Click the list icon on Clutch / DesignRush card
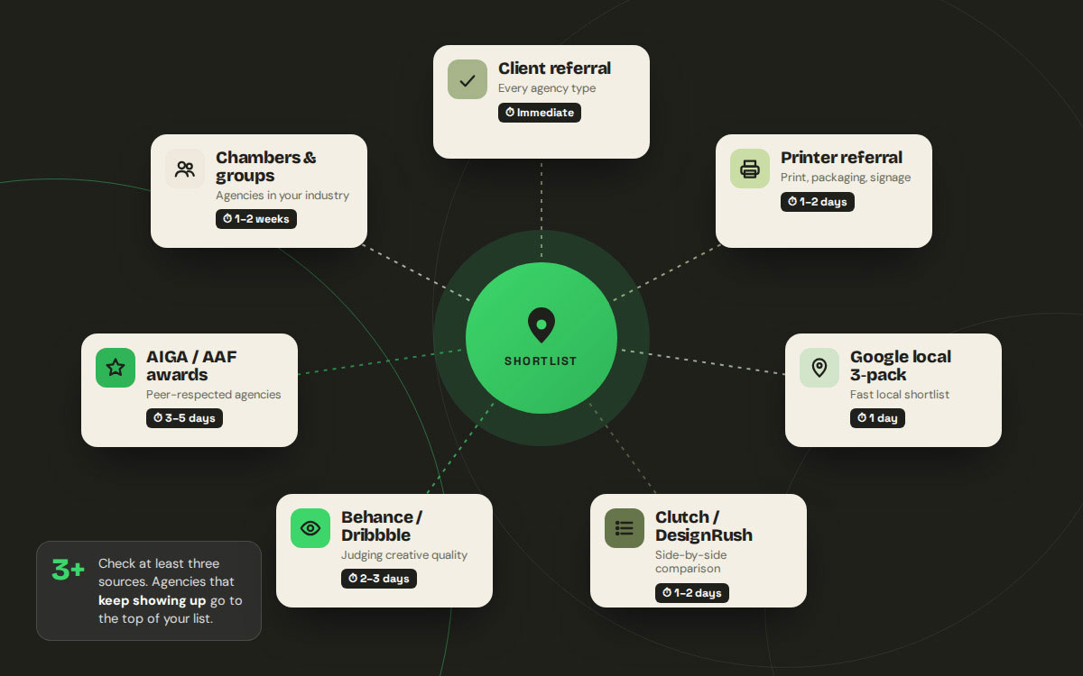This screenshot has width=1083, height=676. [x=625, y=528]
